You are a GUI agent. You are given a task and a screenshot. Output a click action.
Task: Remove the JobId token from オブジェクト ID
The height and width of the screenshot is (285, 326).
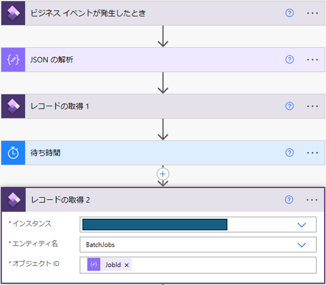tap(127, 265)
